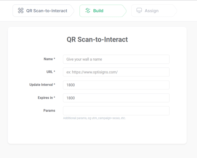Viewport: 197px width, 158px height.
Task: Click the 'Name *' field label
Action: coord(49,59)
